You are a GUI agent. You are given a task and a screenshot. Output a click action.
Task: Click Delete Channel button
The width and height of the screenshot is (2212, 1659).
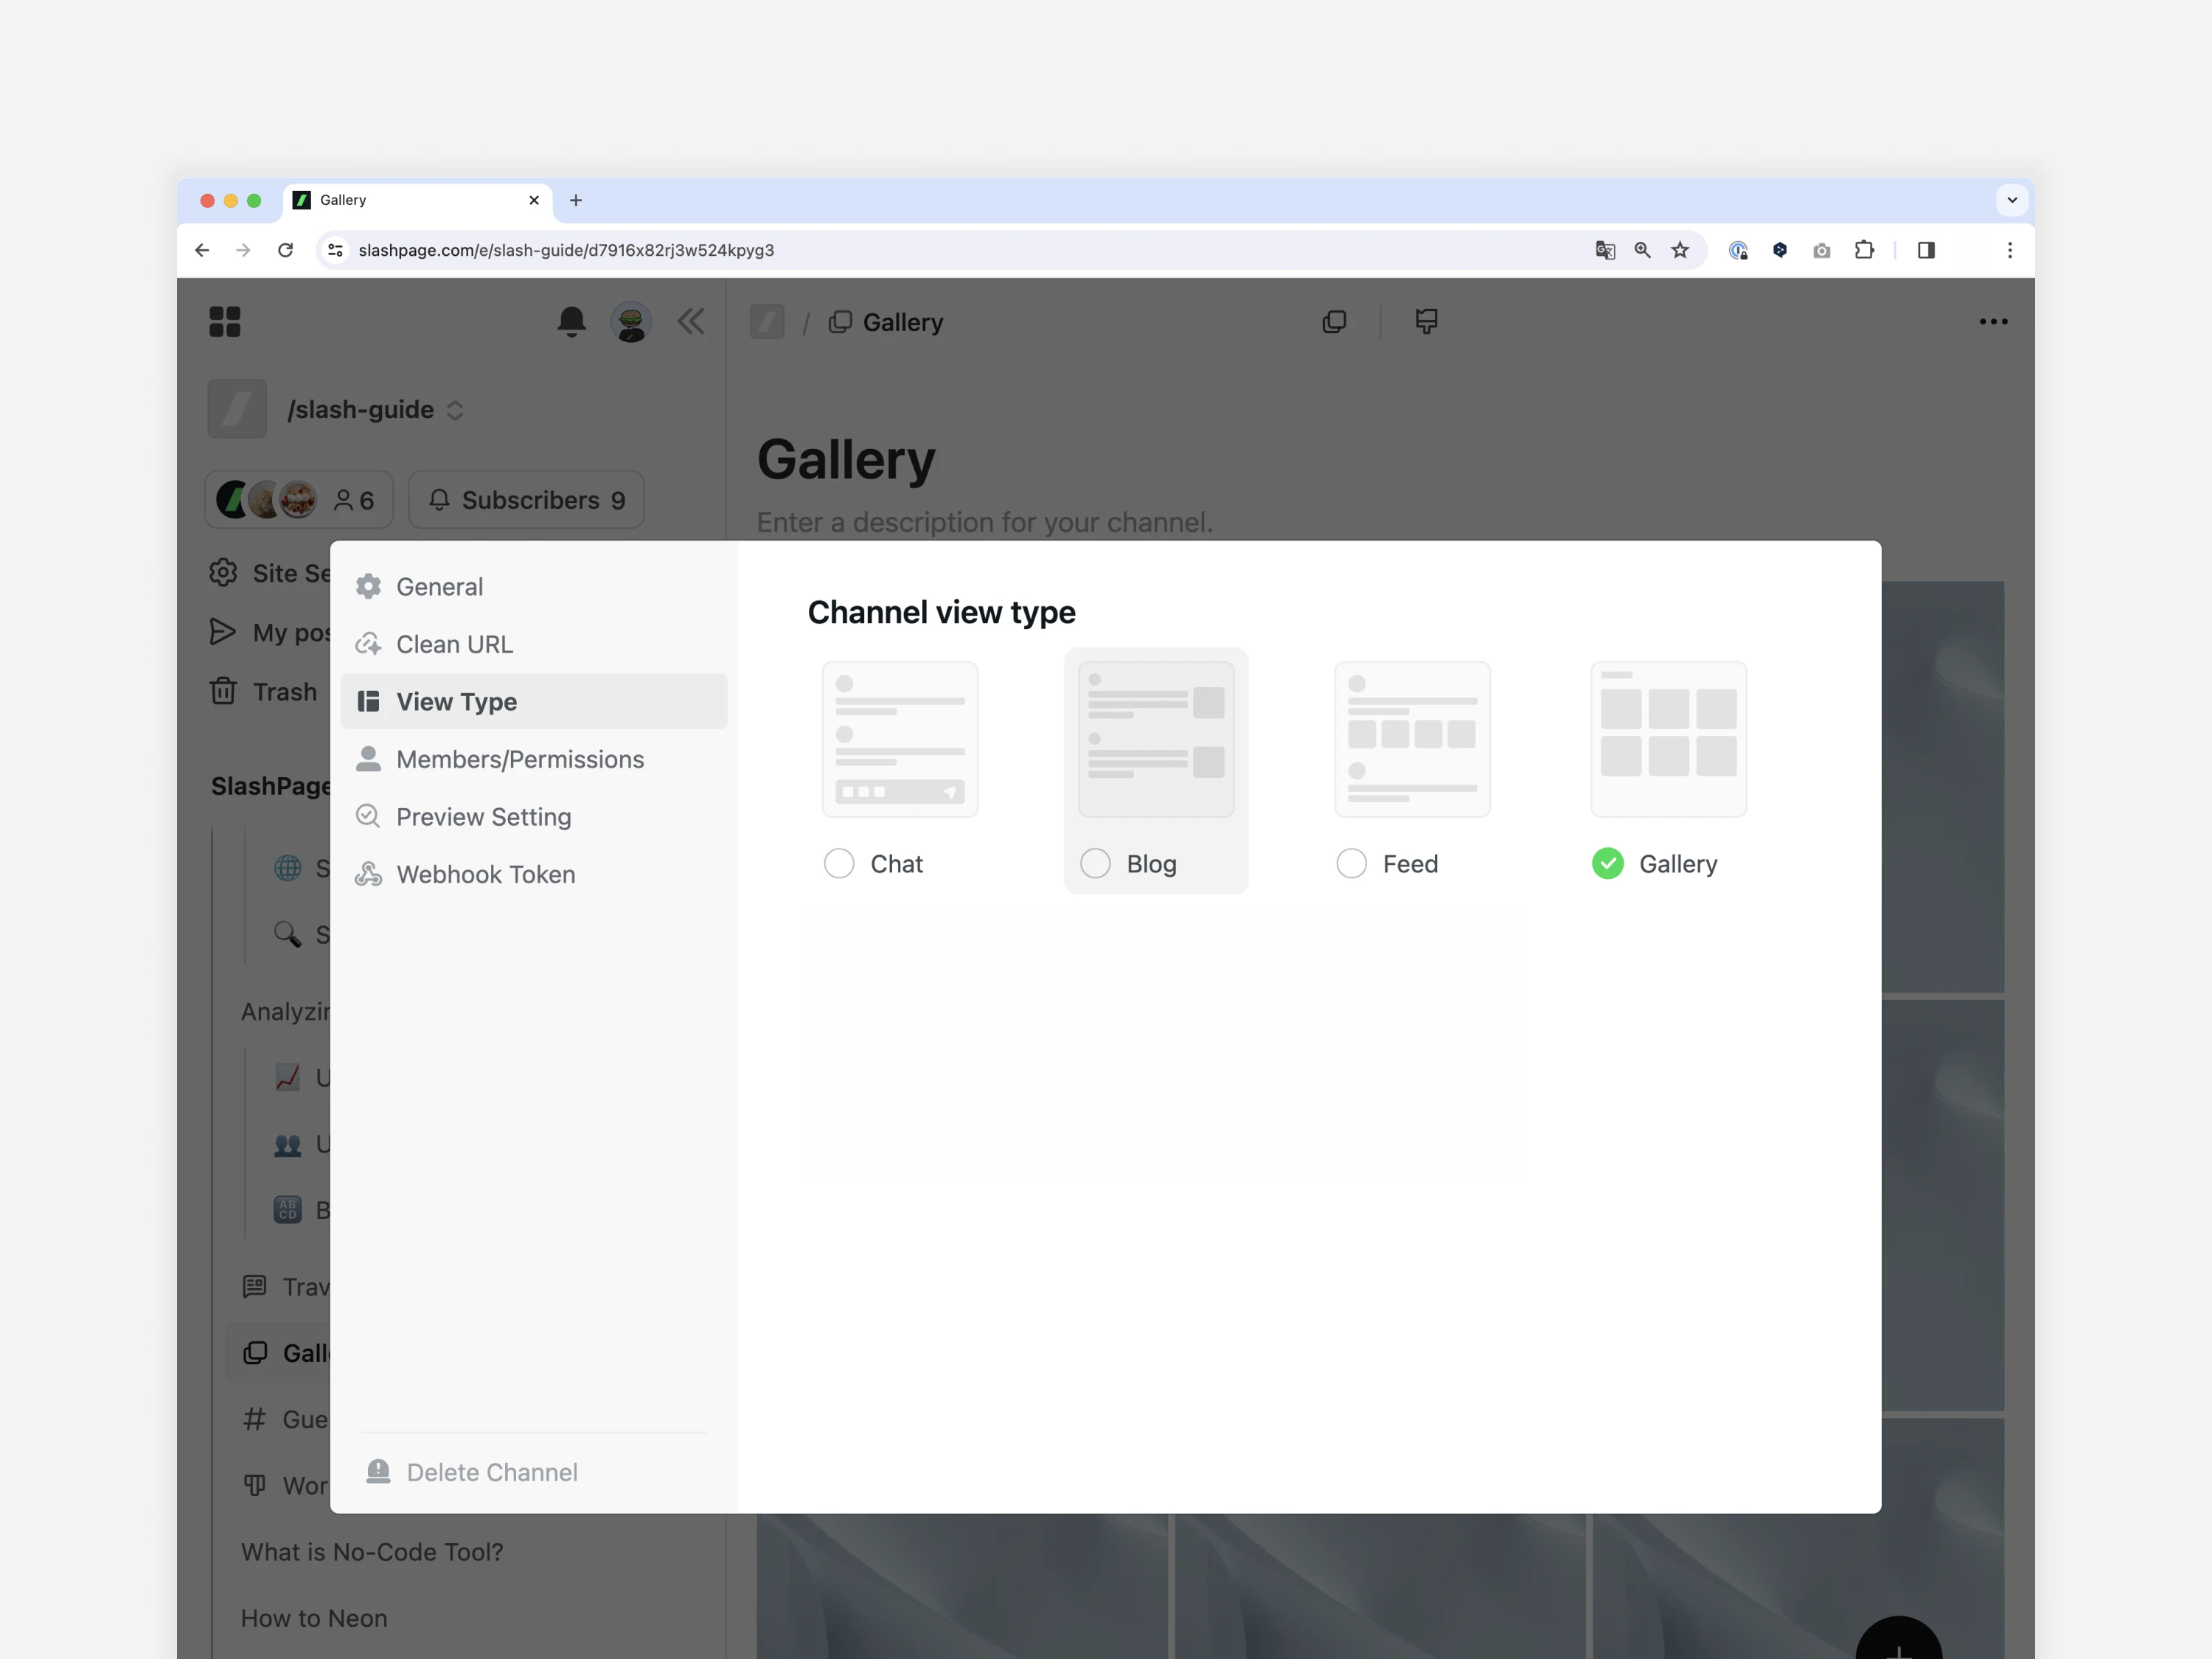click(x=471, y=1472)
